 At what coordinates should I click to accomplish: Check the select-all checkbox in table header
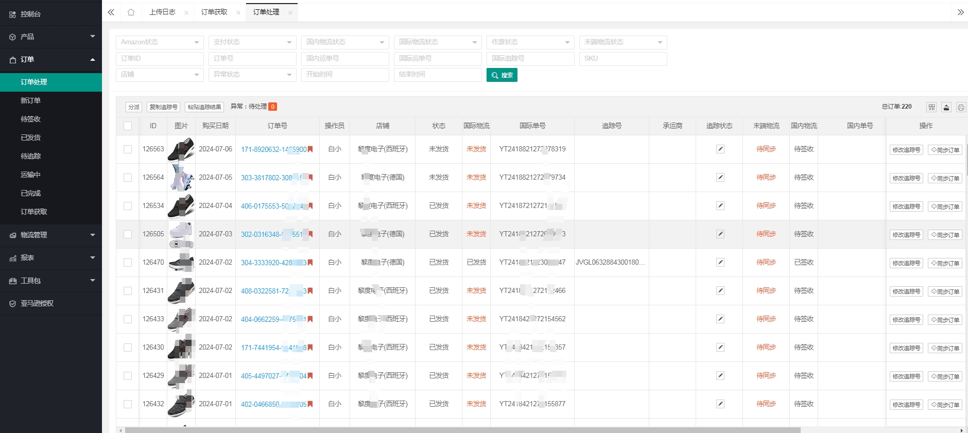pyautogui.click(x=128, y=126)
